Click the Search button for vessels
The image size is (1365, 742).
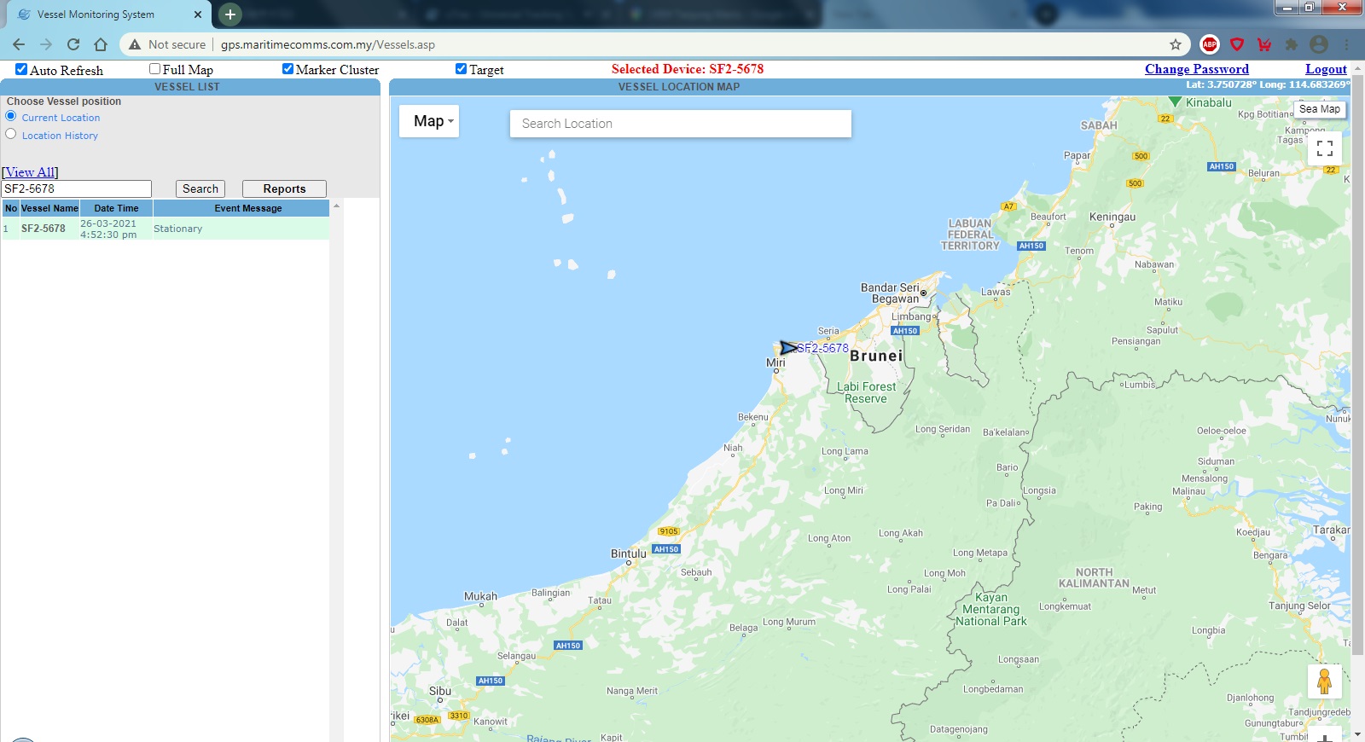click(200, 188)
